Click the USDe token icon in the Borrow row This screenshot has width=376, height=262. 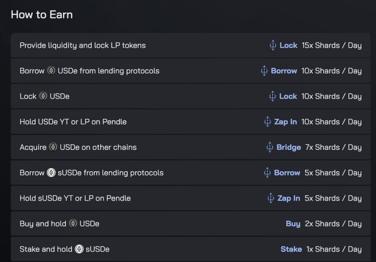[x=52, y=70]
